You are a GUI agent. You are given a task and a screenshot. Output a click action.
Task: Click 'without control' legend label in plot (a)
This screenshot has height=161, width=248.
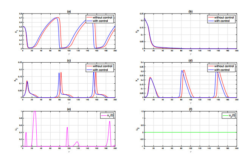pyautogui.click(x=103, y=17)
